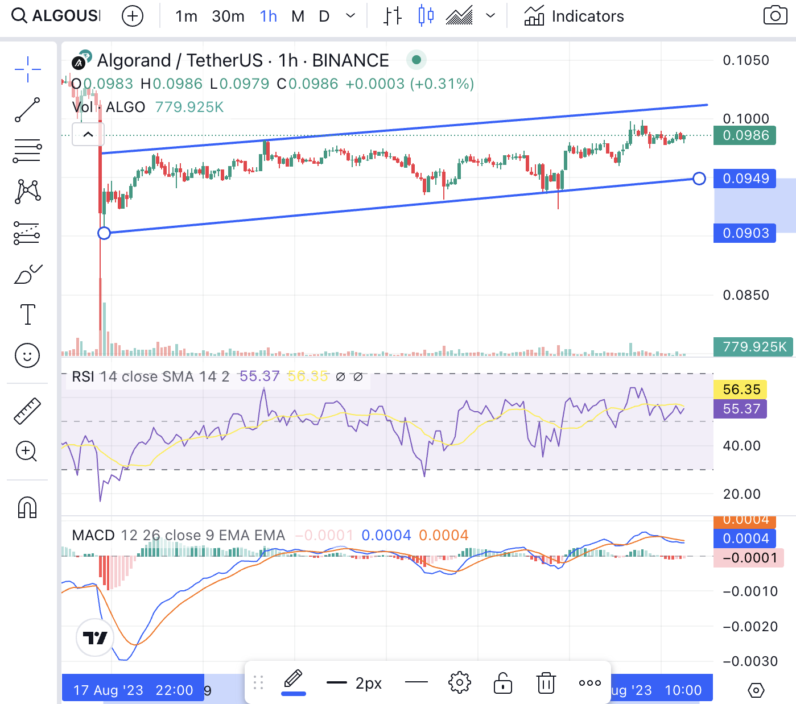Image resolution: width=796 pixels, height=704 pixels.
Task: Open line color pencil in drawing toolbar
Action: click(294, 682)
